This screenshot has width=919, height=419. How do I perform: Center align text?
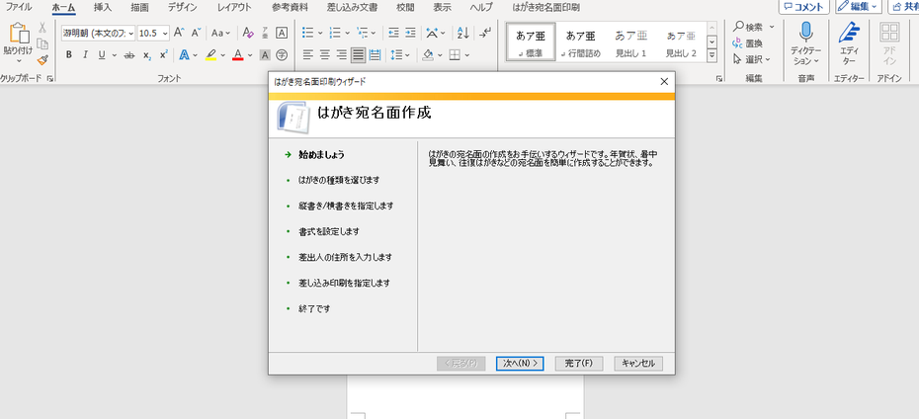(x=325, y=55)
